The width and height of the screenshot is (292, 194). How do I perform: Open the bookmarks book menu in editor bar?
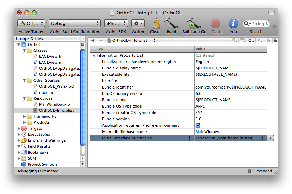click(x=234, y=40)
